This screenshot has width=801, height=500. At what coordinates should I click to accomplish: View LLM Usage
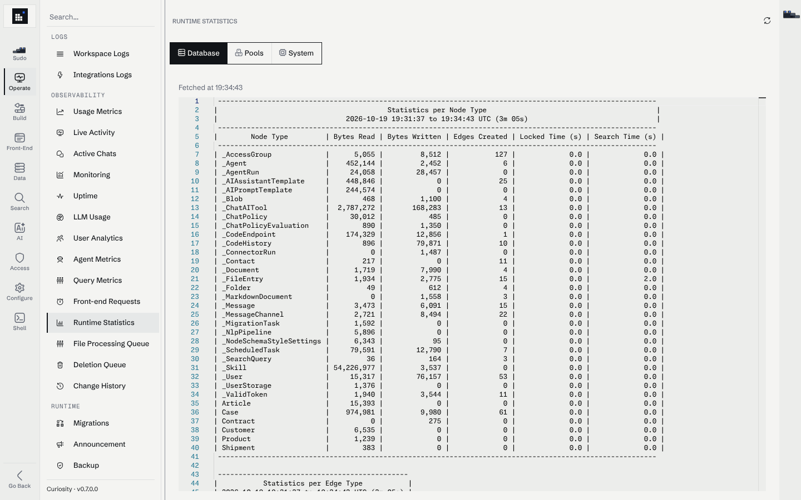pyautogui.click(x=103, y=217)
